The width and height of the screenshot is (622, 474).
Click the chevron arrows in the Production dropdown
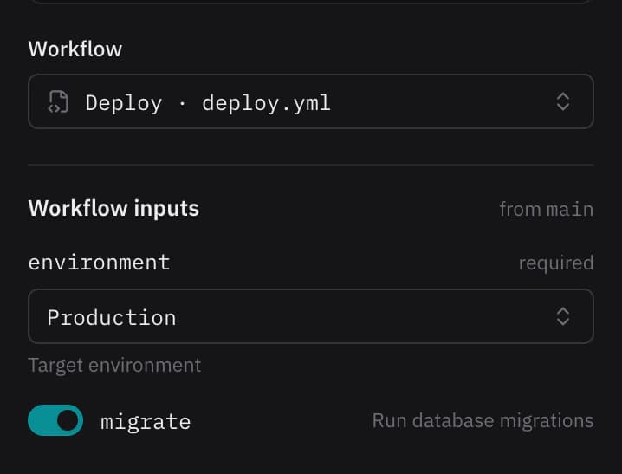(562, 316)
